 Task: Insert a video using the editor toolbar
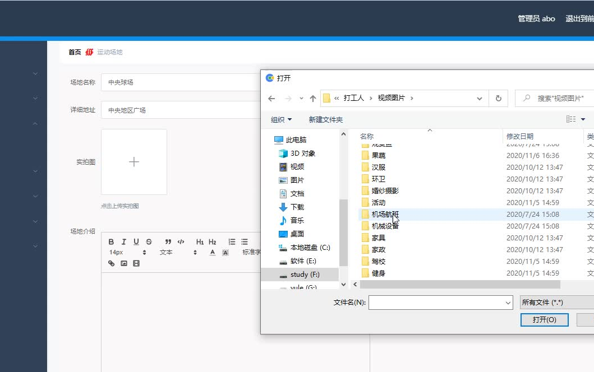[x=135, y=263]
